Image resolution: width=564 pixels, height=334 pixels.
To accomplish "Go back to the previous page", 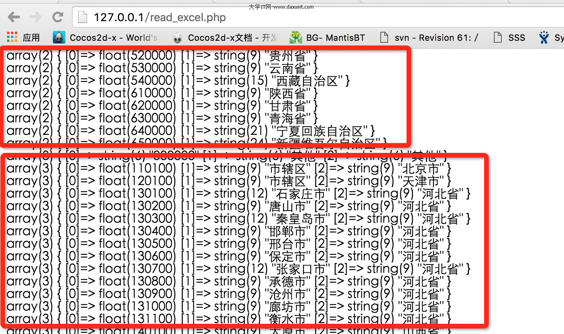I will pyautogui.click(x=14, y=17).
